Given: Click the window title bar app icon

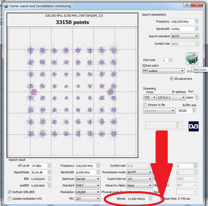Looking at the screenshot, I should [x=6, y=6].
